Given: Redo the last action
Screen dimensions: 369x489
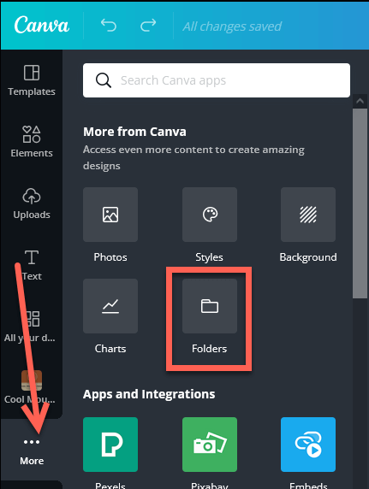Looking at the screenshot, I should click(x=148, y=26).
